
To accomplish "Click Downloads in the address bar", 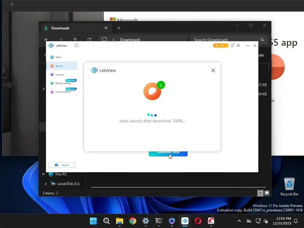I will [x=130, y=40].
